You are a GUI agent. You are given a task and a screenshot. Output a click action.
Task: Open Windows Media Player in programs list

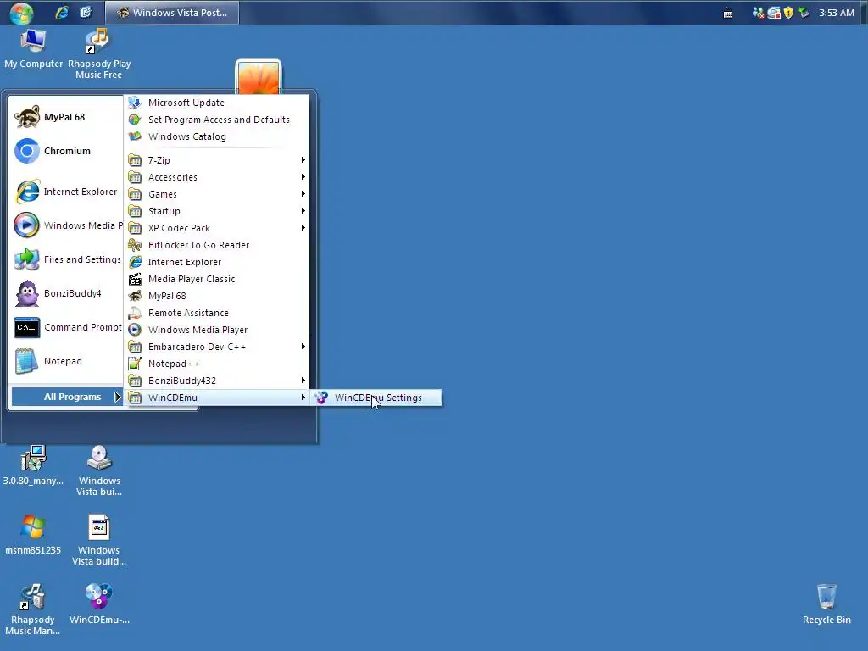coord(217,330)
